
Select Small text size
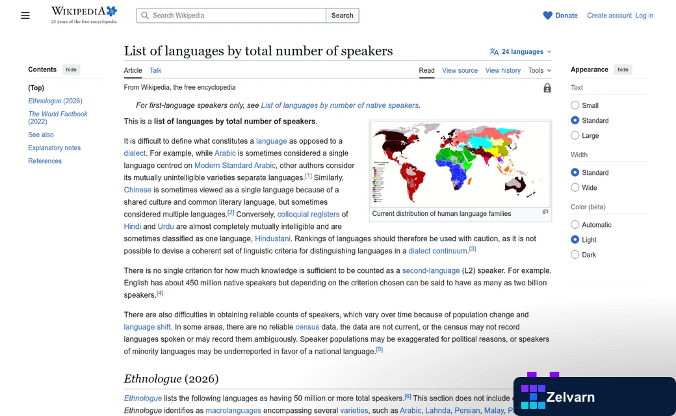(575, 105)
